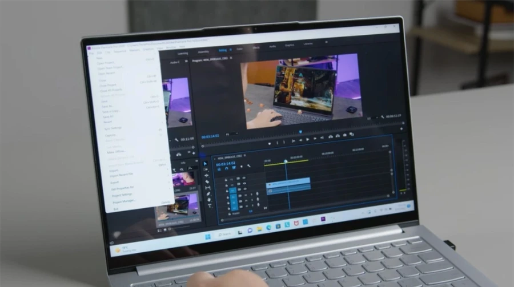Mark Out point in Program monitor
Image resolution: width=514 pixels, height=287 pixels.
[x=284, y=142]
